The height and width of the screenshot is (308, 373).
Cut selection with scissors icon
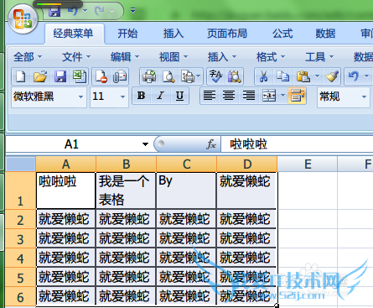(x=263, y=76)
